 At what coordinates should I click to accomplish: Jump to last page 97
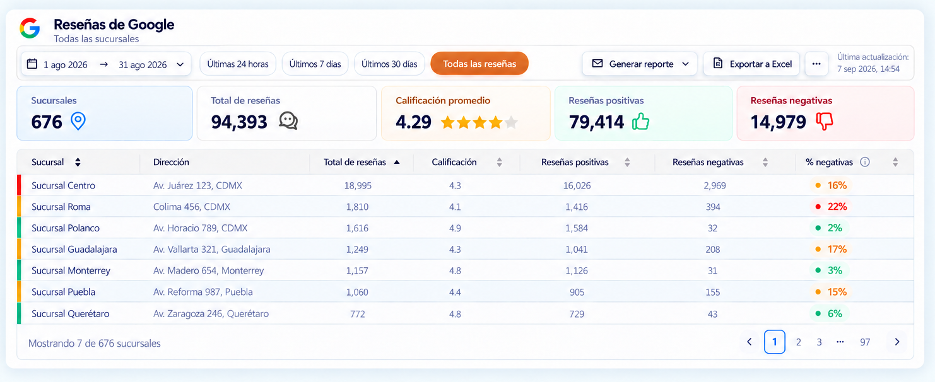coord(865,342)
